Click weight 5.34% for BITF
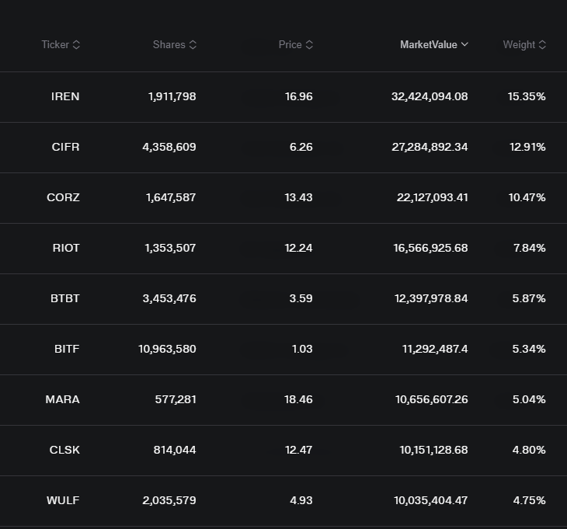This screenshot has height=529, width=567. (529, 349)
